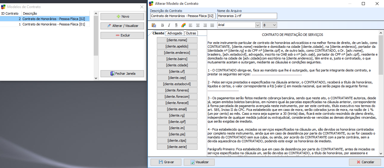Click the contract list scrollbar up arrow
This screenshot has height=168, width=384.
(x=96, y=13)
